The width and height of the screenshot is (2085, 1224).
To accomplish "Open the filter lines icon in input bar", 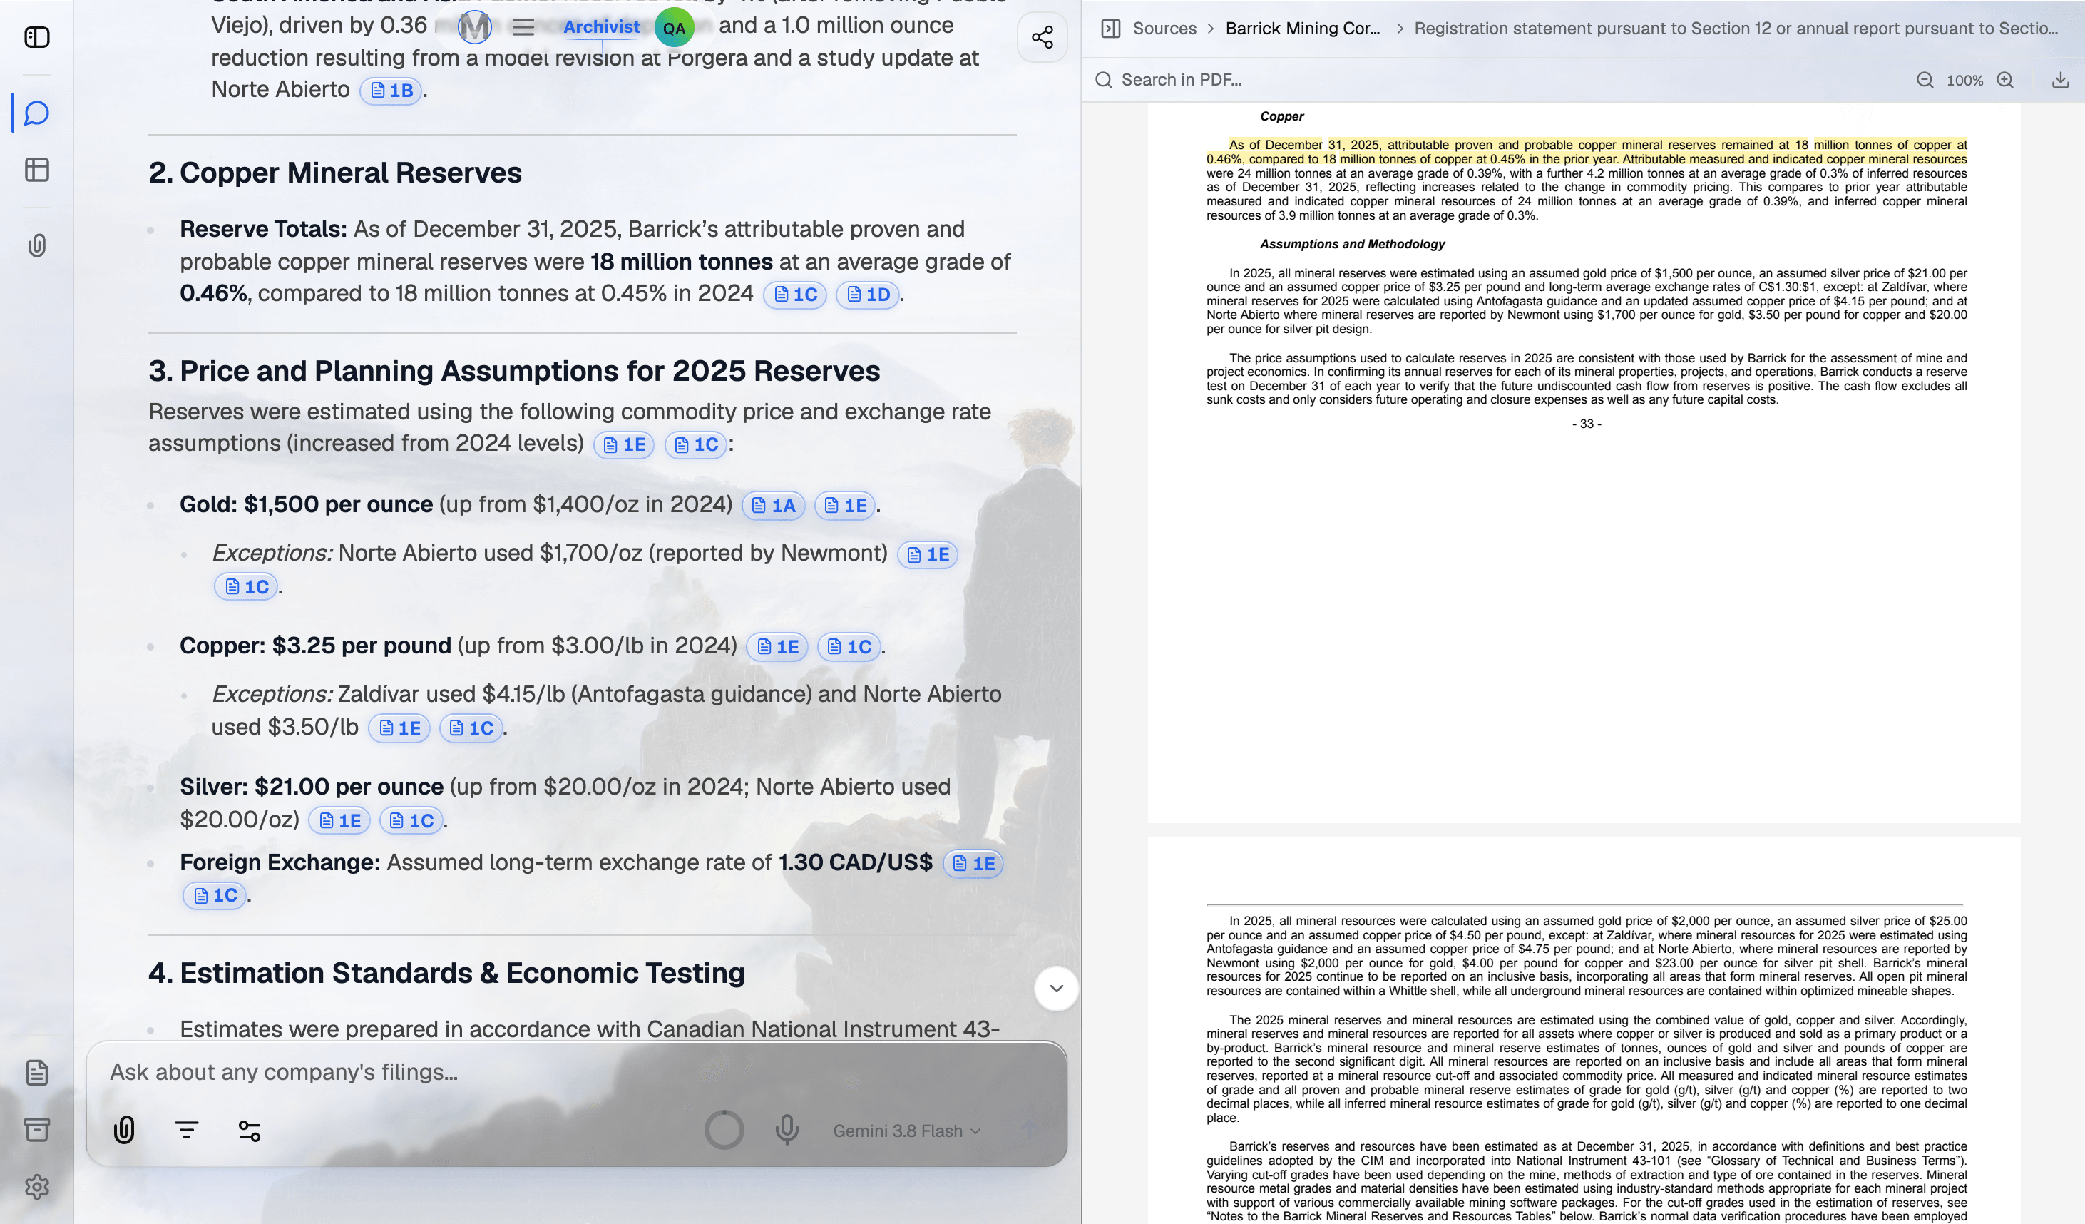I will (x=187, y=1130).
